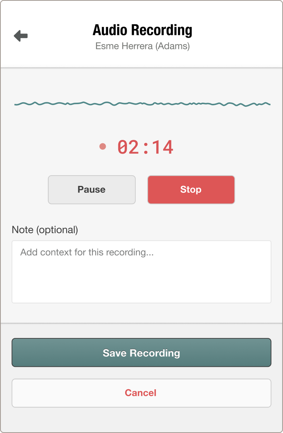Screen dimensions: 283x433
Task: Click the Audio Recording title
Action: pos(142,30)
